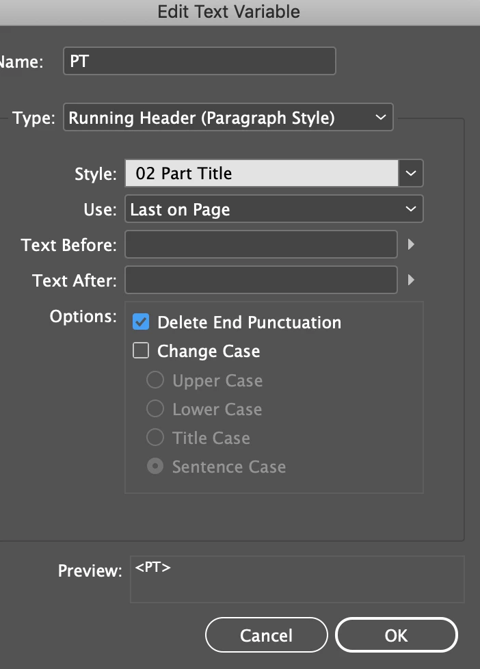Select the Sentence Case radio button
480x669 pixels.
(155, 467)
